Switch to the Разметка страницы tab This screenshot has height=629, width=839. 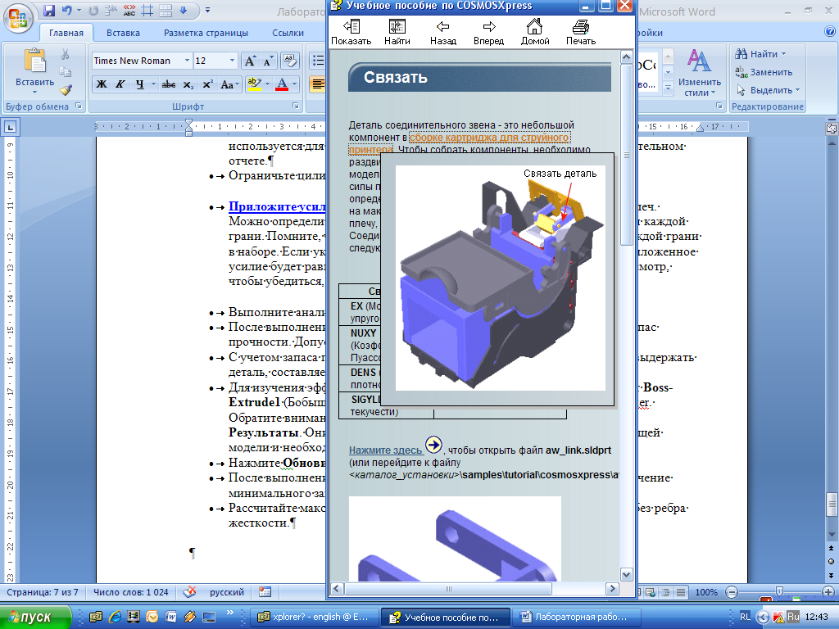tap(206, 33)
